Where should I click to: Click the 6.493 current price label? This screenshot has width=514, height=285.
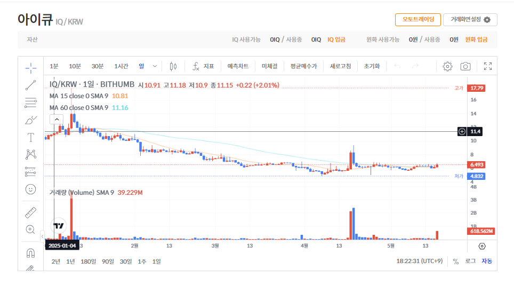[x=476, y=164]
